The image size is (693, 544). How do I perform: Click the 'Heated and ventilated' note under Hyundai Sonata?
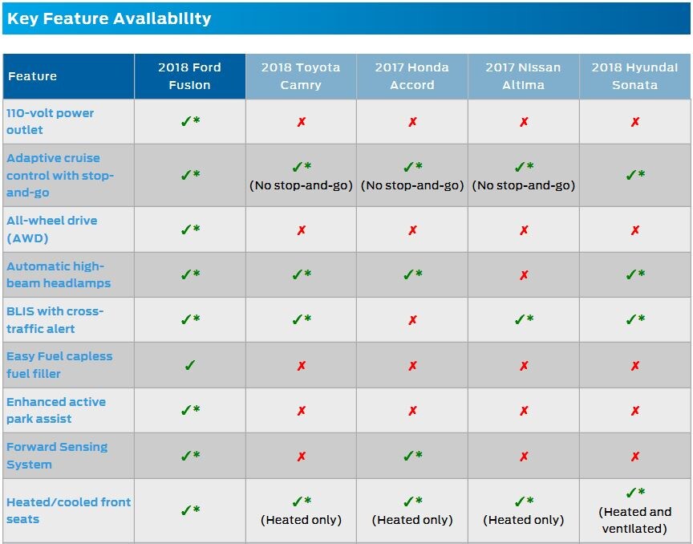[x=635, y=520]
